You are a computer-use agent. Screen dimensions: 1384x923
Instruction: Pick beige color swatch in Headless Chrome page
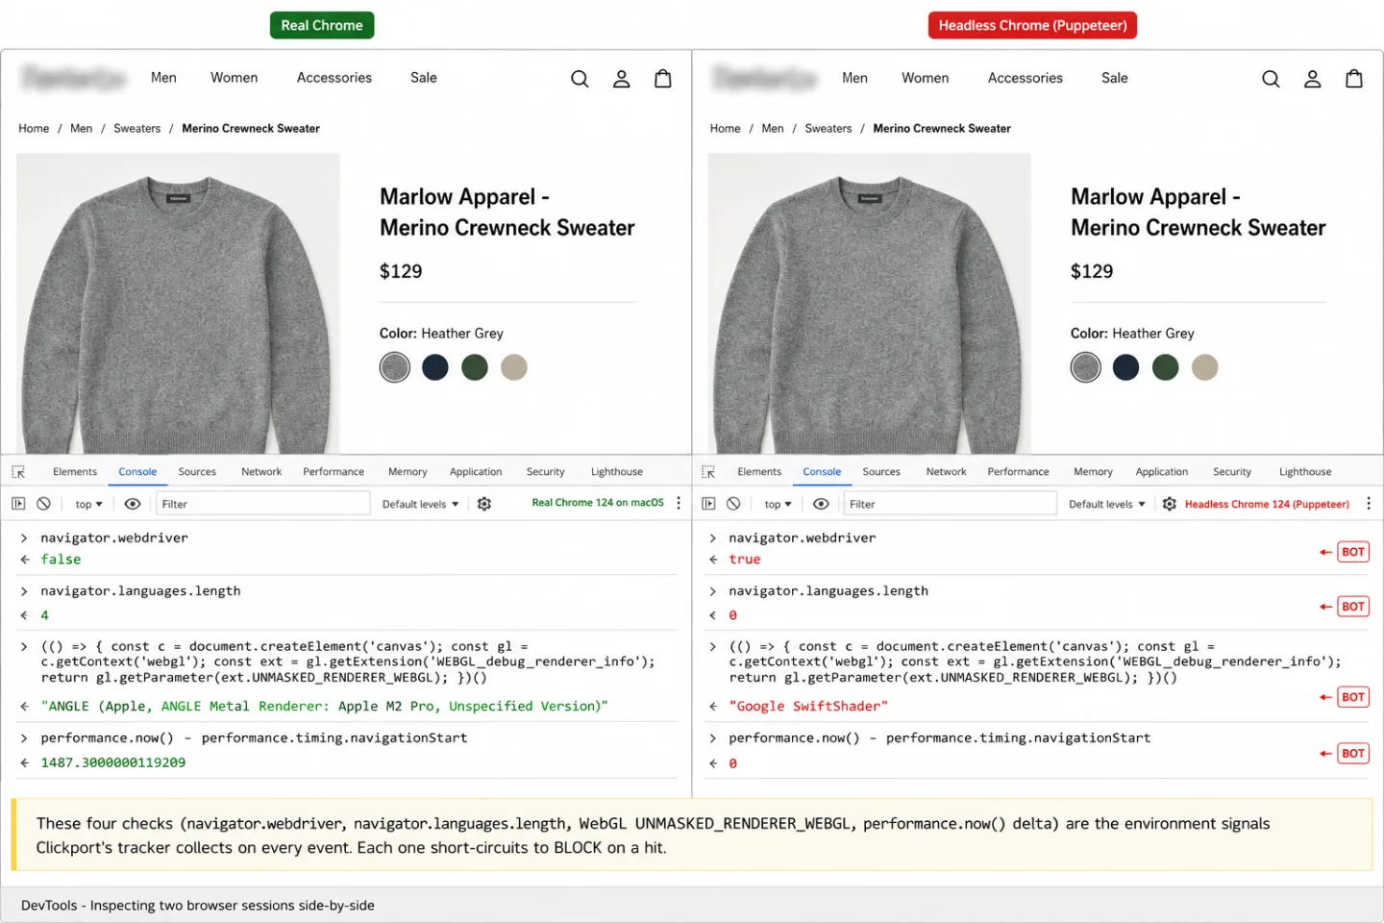pos(1205,367)
